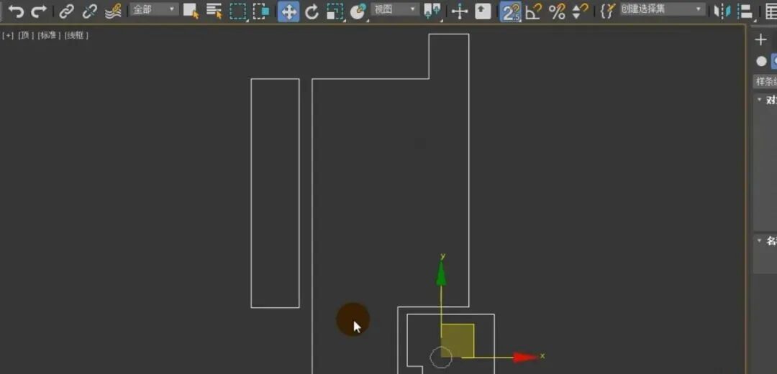Viewport: 777px width, 374px height.
Task: Toggle the Spinner Snap button
Action: 579,11
